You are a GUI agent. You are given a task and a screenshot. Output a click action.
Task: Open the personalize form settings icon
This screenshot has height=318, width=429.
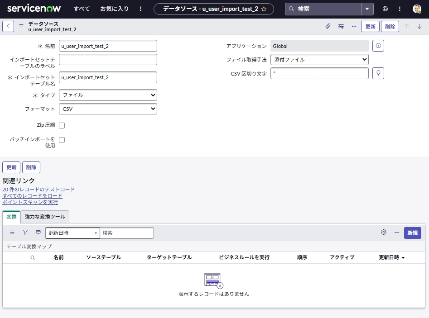341,26
